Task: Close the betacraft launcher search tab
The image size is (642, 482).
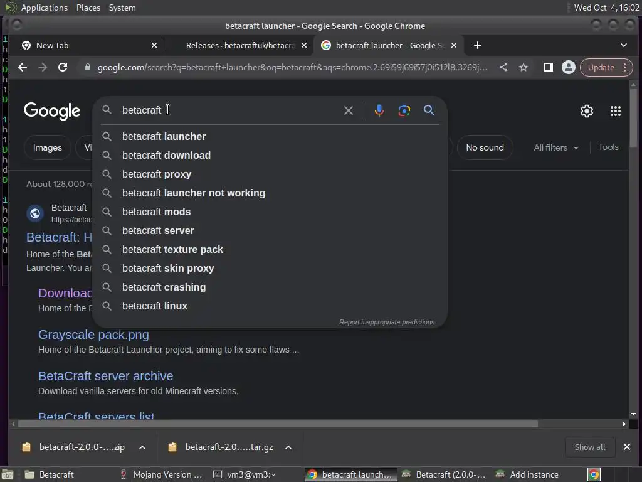Action: pos(454,45)
